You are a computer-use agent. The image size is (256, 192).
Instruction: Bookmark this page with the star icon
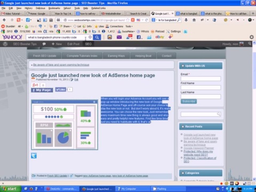coord(128,20)
